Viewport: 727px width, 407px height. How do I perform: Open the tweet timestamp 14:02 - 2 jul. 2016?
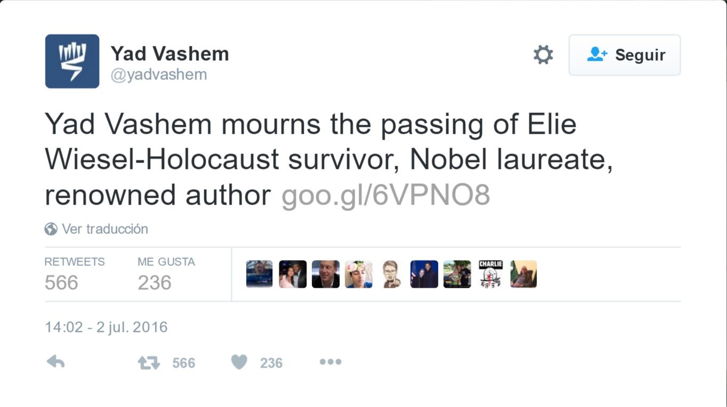[x=106, y=327]
